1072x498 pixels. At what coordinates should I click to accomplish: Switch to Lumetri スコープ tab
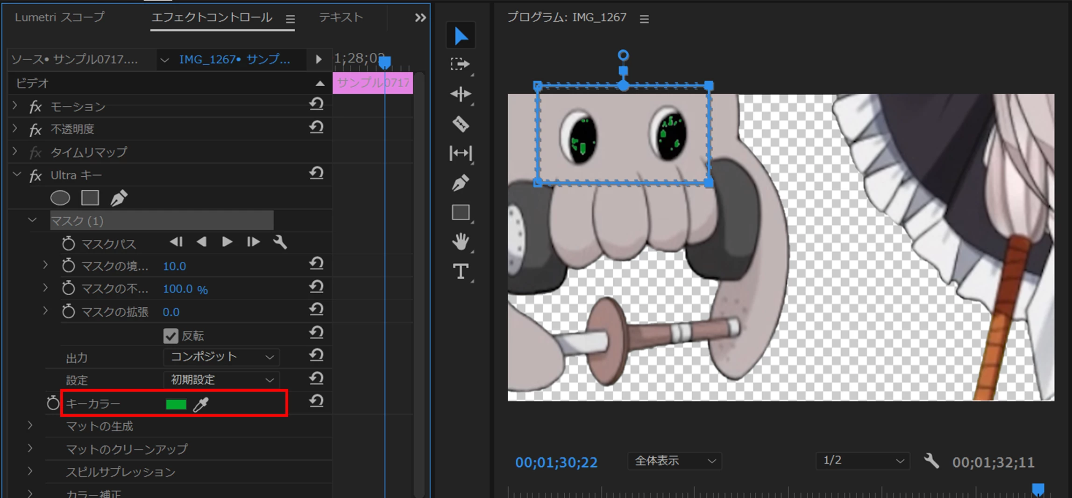click(x=60, y=18)
